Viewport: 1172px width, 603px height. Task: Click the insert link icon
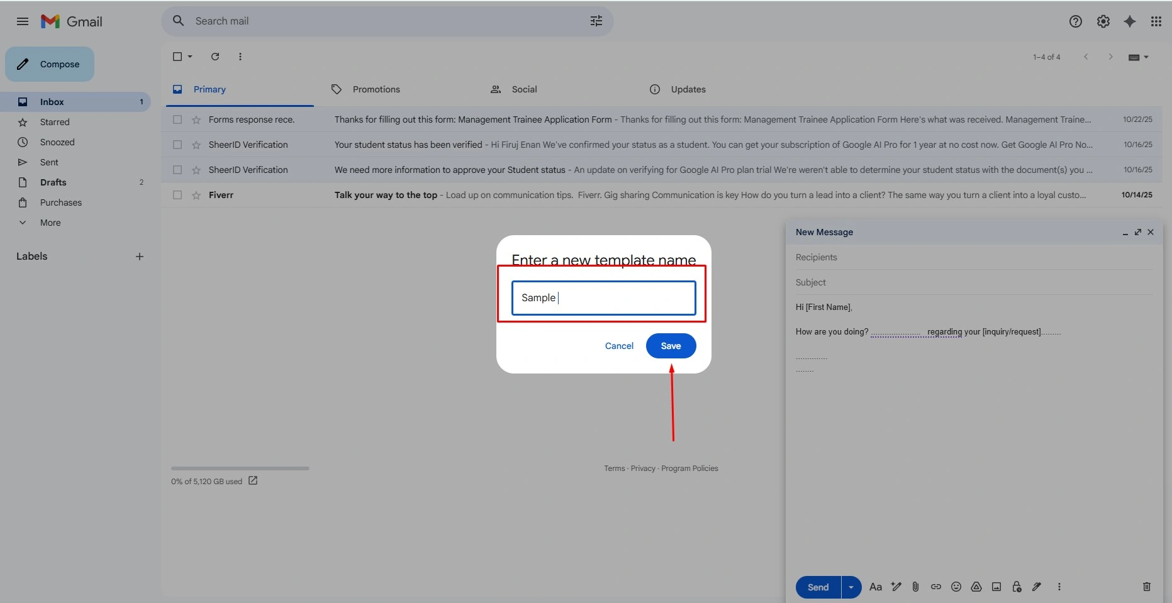936,587
